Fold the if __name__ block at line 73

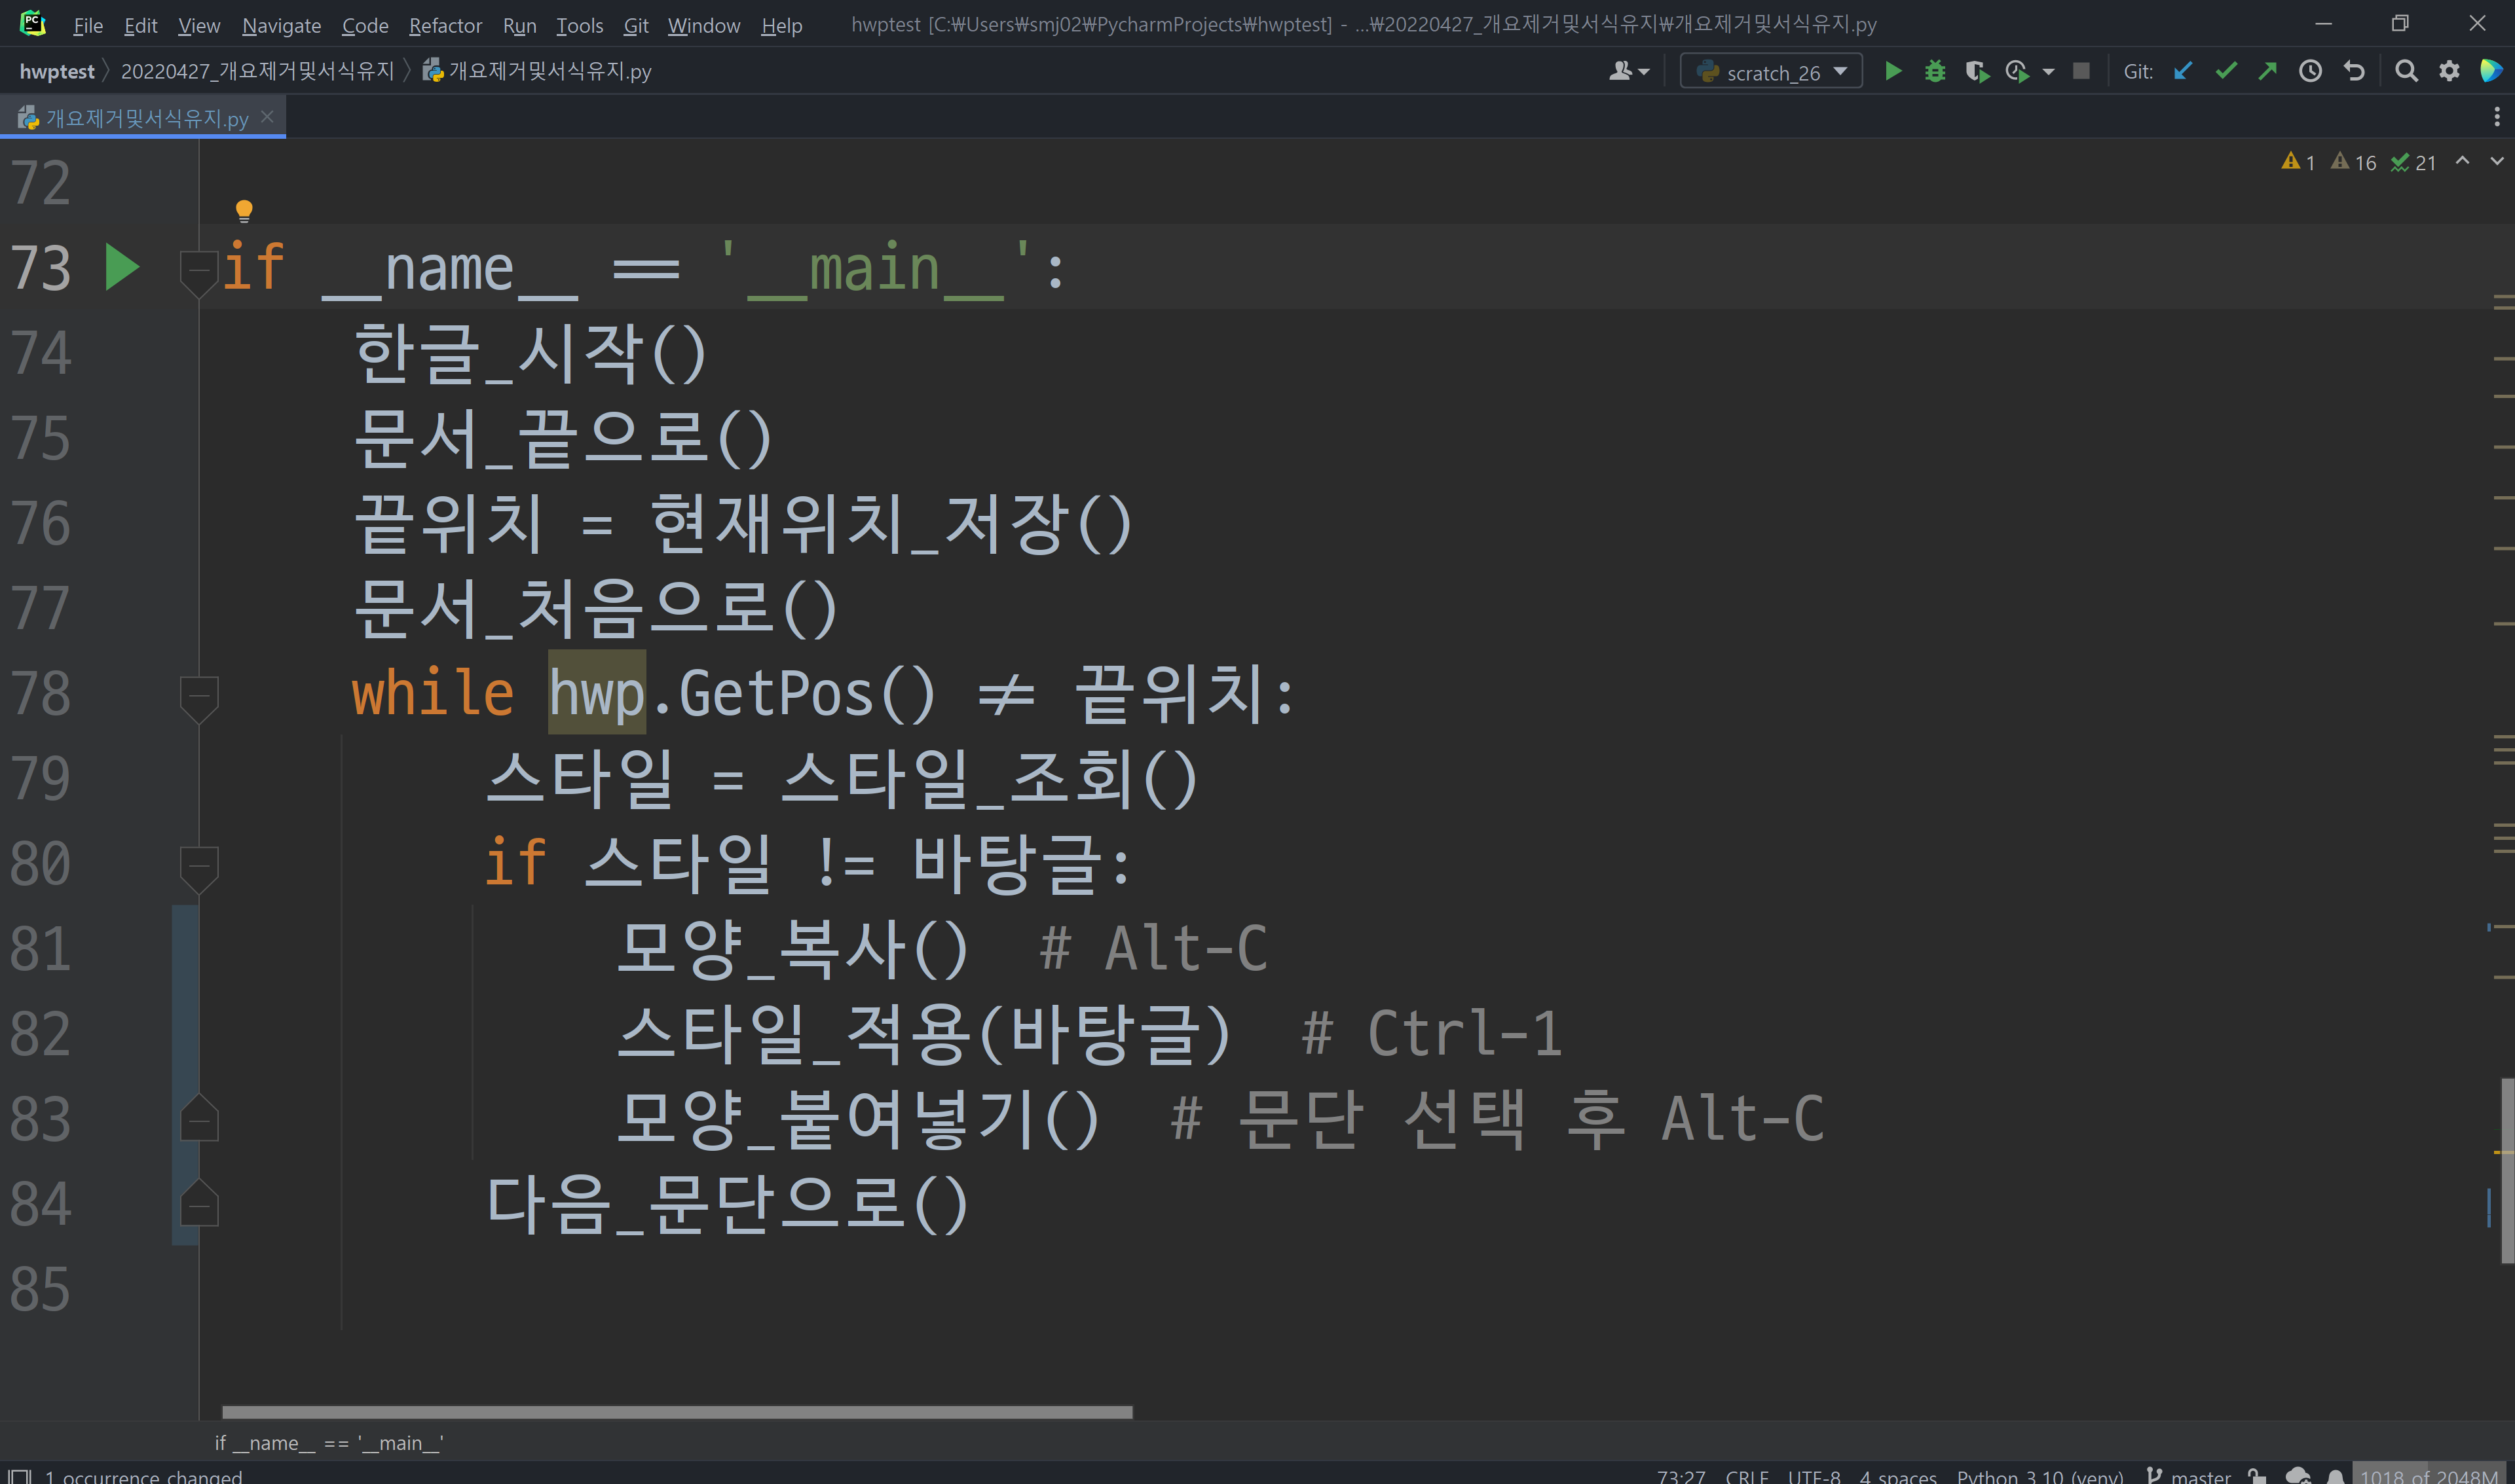[199, 269]
